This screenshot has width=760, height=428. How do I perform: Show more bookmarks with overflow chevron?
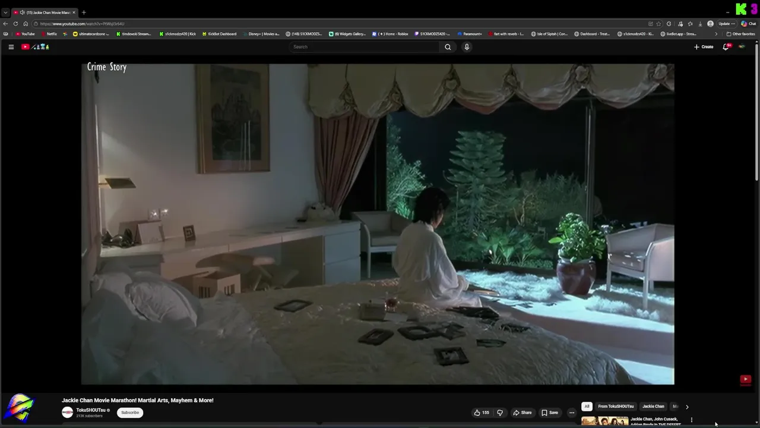click(716, 34)
